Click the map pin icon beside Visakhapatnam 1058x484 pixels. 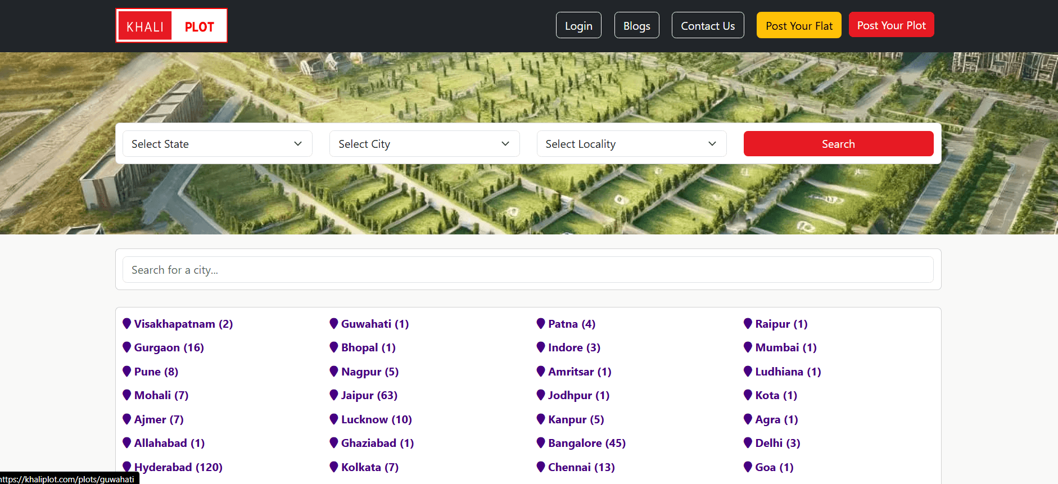(127, 323)
